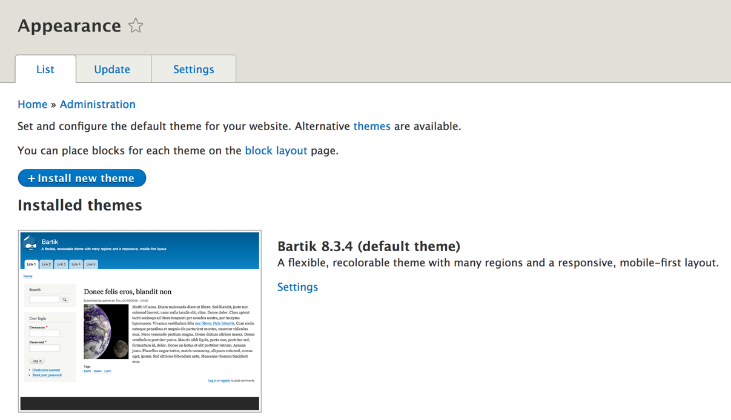The width and height of the screenshot is (731, 420).
Task: Select the Link 1 tab in Bartik preview
Action: point(31,264)
